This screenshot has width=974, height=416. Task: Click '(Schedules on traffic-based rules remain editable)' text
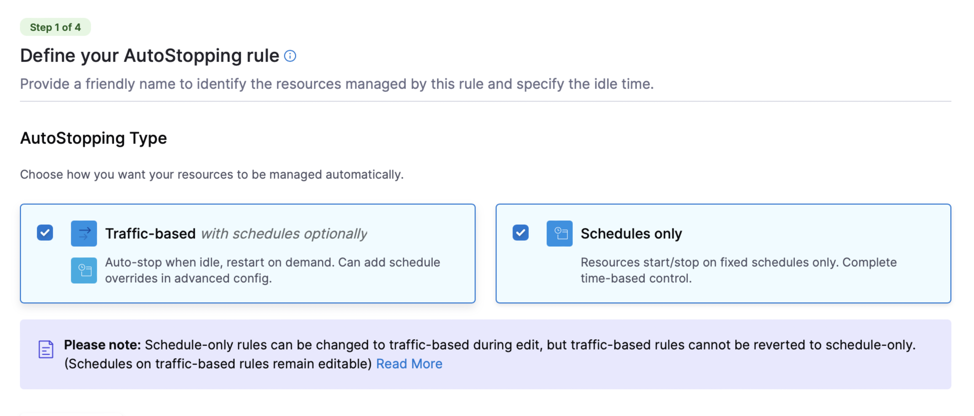(x=218, y=364)
